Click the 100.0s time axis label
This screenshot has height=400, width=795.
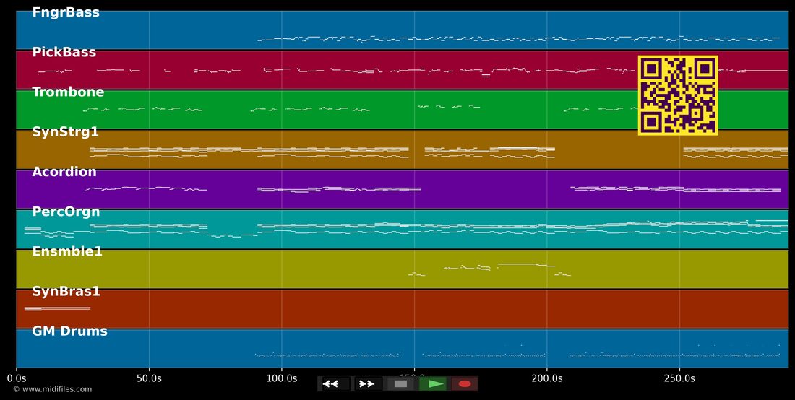pyautogui.click(x=281, y=378)
